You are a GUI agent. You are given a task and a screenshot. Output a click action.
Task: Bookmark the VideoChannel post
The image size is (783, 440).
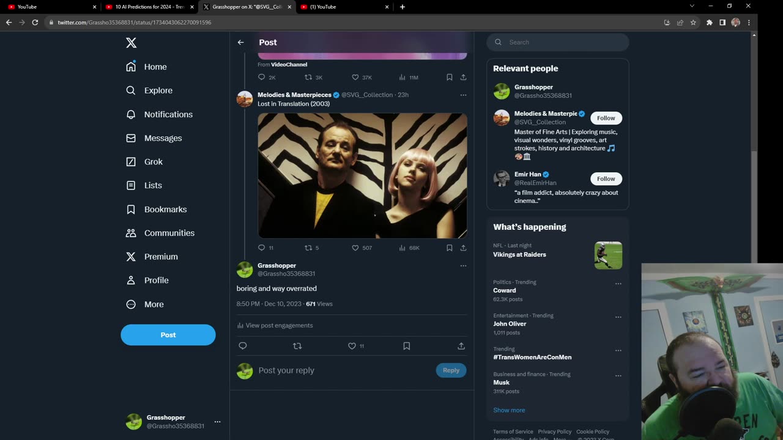[x=449, y=77]
